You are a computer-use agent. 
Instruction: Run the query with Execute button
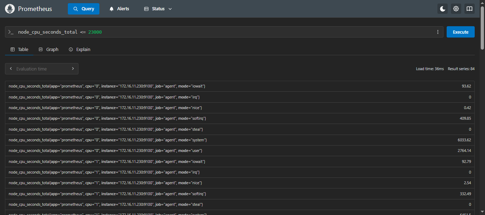(x=461, y=32)
